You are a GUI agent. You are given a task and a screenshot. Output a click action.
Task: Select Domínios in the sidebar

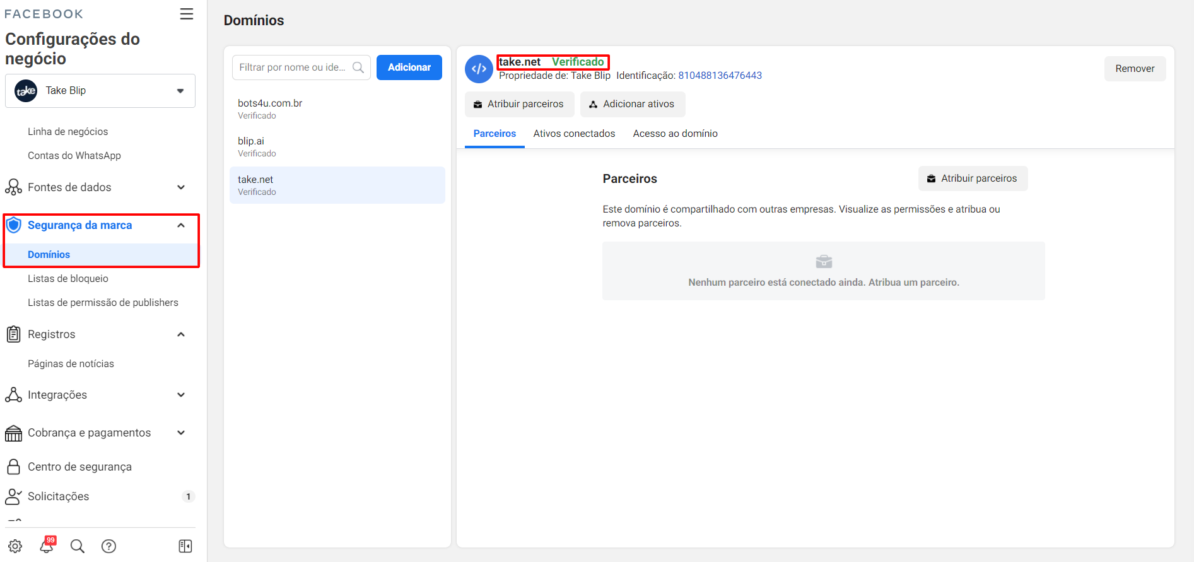click(x=101, y=255)
